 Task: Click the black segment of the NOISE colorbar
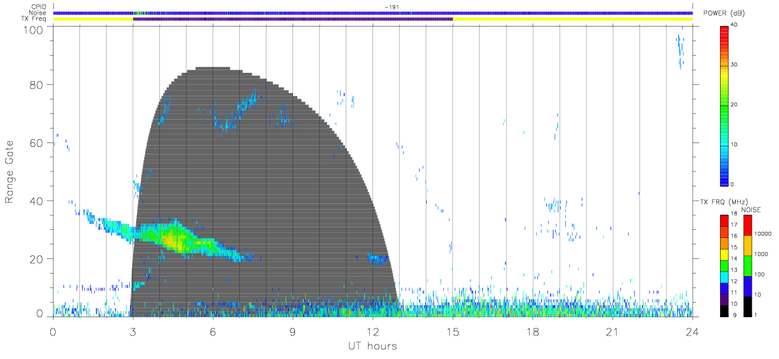[747, 306]
